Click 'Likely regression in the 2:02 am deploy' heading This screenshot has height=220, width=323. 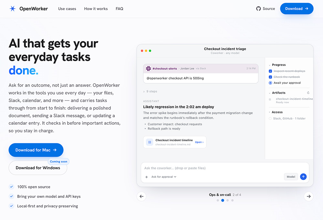[179, 107]
